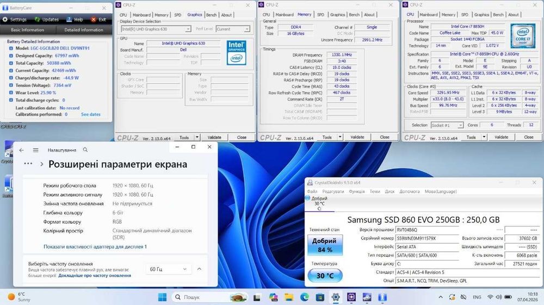Open See dates link in BatteryCare
Screen dimensions: 544x305
(90, 115)
